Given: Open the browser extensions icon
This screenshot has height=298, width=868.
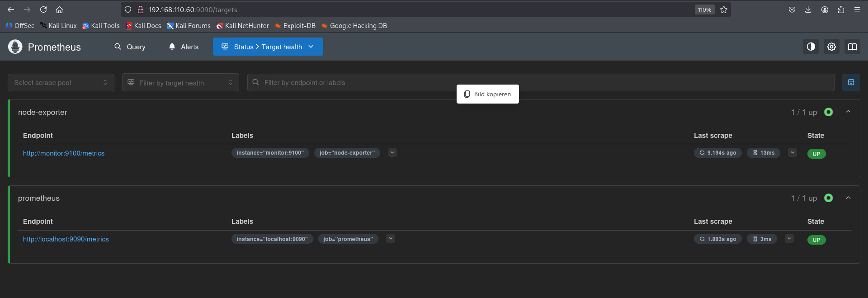Looking at the screenshot, I should [x=841, y=9].
